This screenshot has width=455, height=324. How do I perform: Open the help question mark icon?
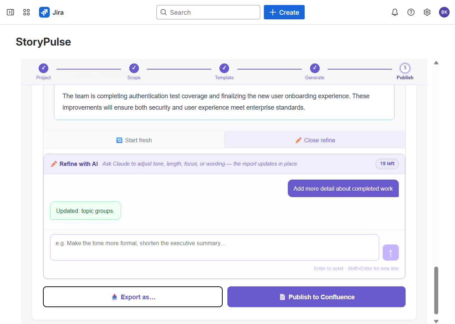click(x=411, y=12)
